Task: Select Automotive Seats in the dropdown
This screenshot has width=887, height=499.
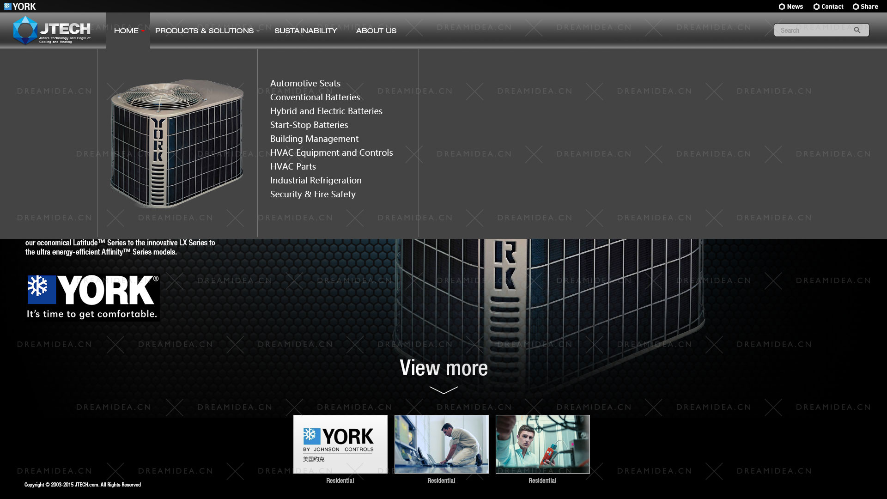Action: pyautogui.click(x=305, y=83)
